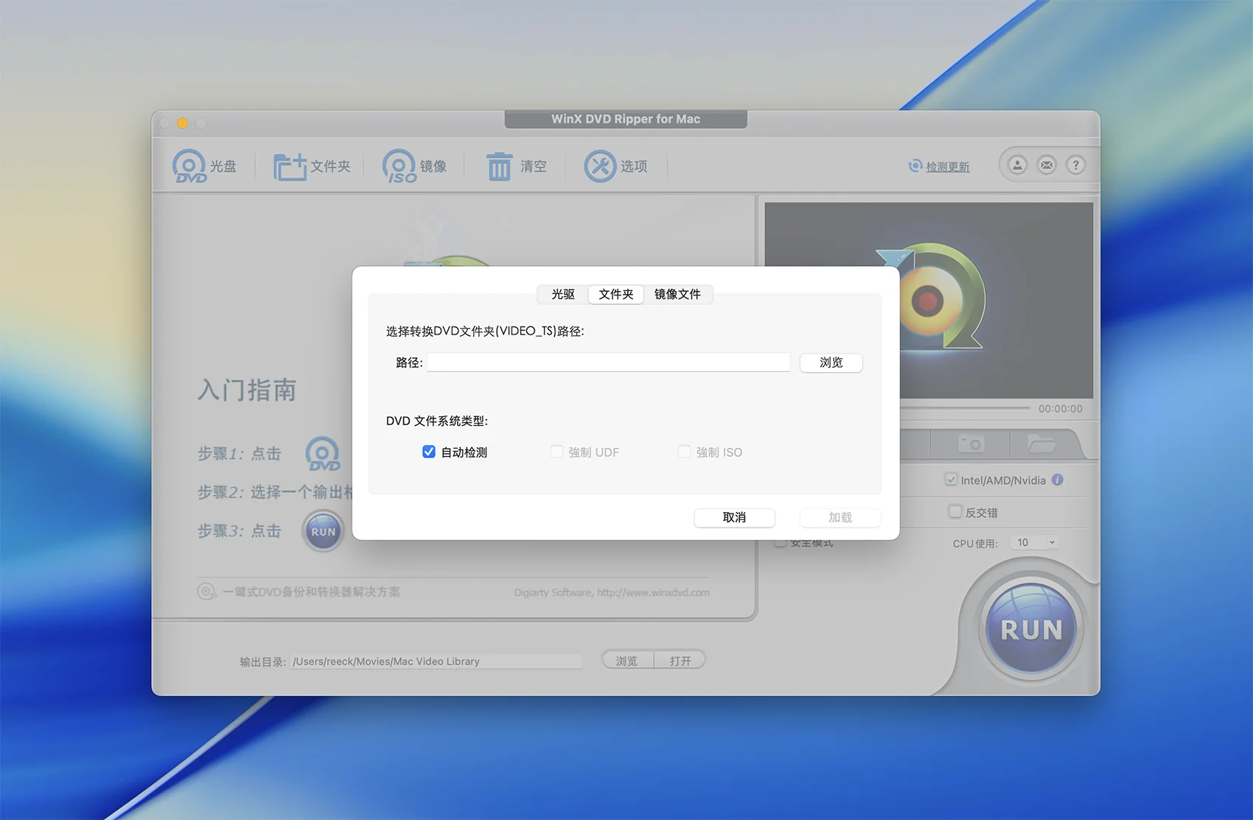Image resolution: width=1253 pixels, height=820 pixels.
Task: Click the add folder toolbar icon
Action: (x=290, y=167)
